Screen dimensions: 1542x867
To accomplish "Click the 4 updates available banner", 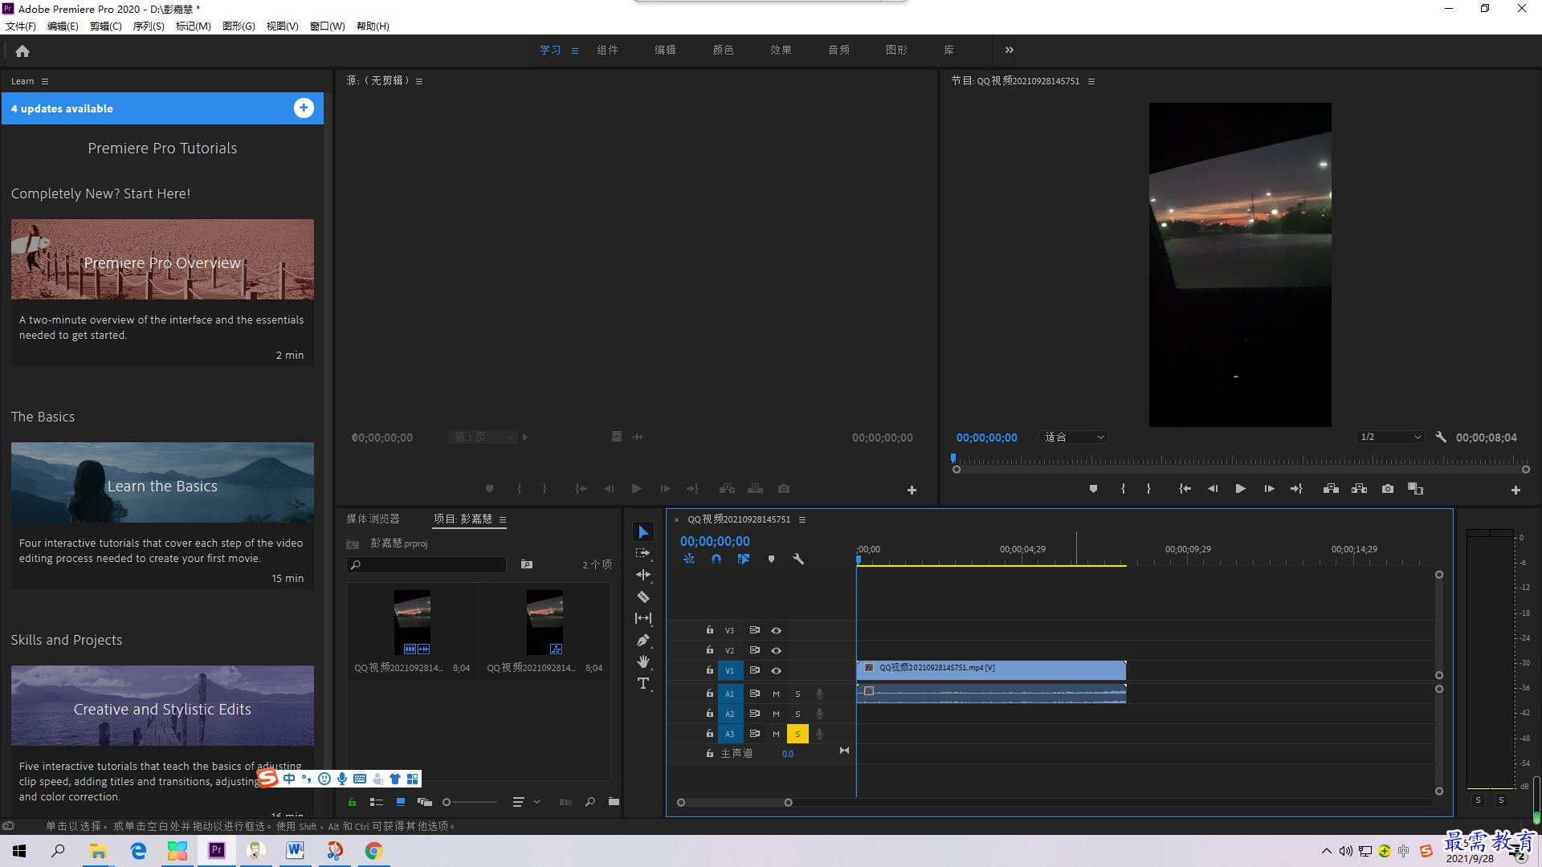I will coord(162,108).
